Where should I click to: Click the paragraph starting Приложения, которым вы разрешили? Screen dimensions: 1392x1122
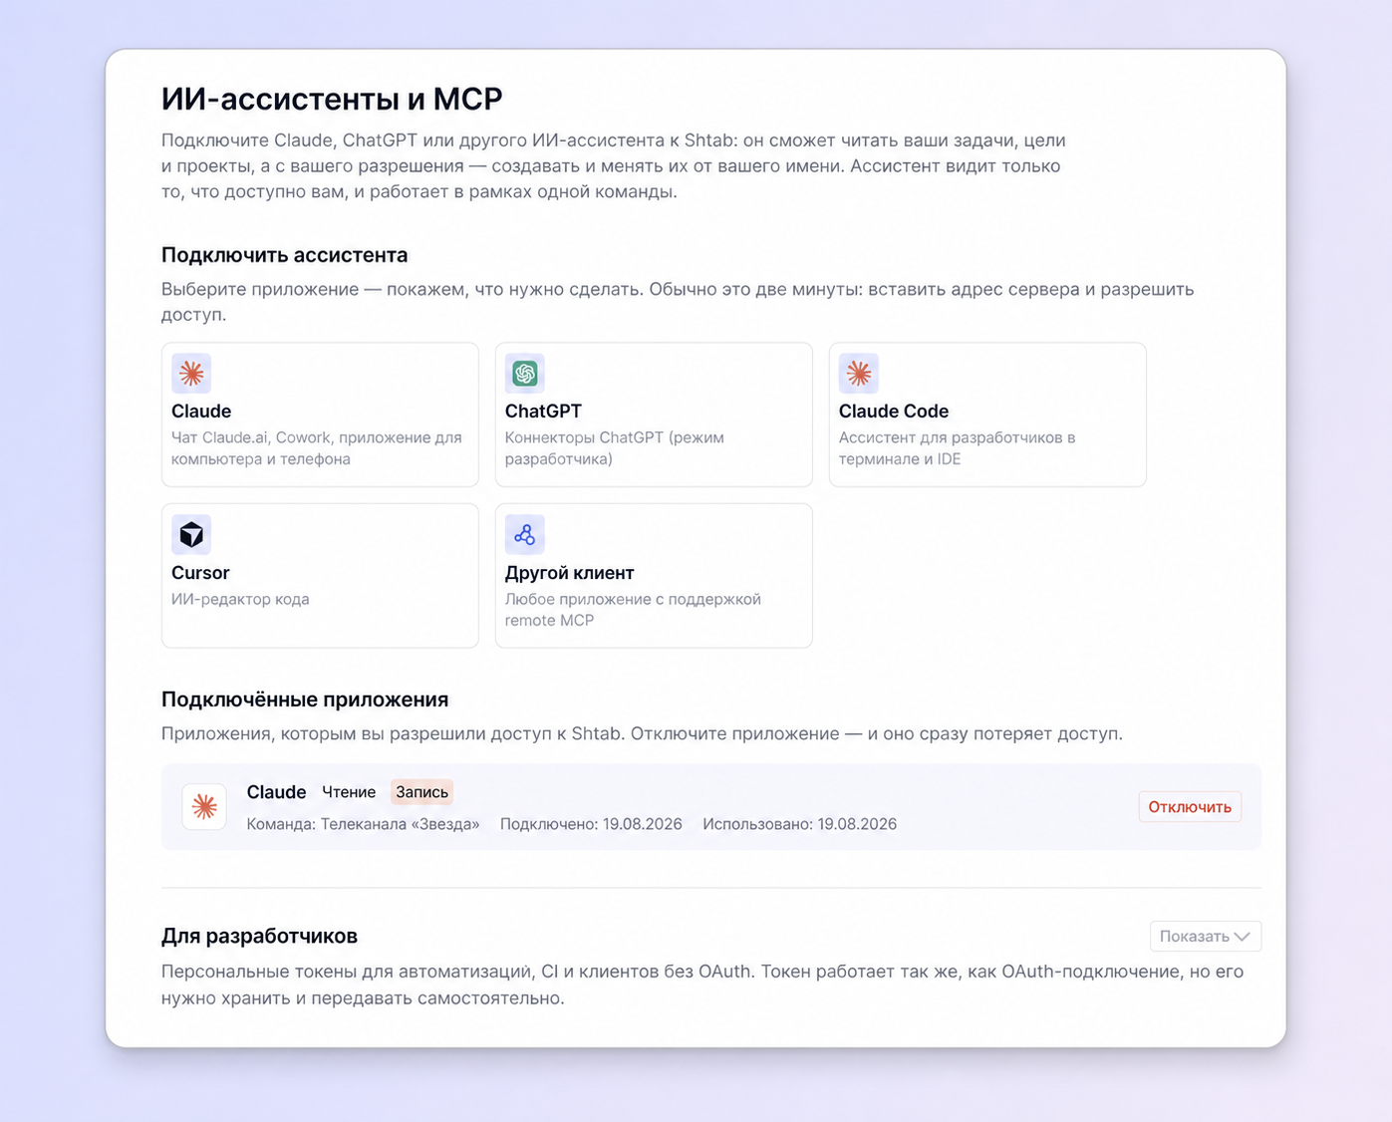(x=642, y=734)
